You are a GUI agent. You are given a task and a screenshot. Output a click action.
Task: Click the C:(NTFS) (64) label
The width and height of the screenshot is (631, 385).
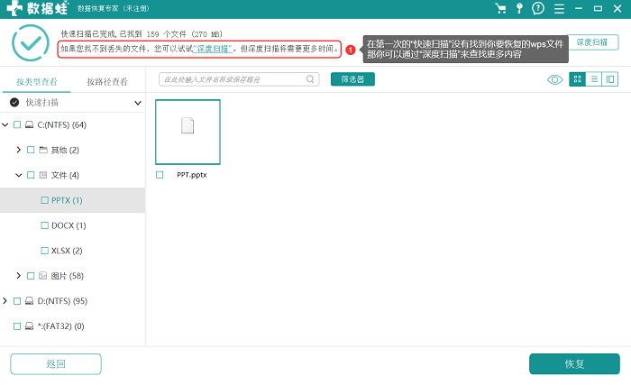[62, 124]
